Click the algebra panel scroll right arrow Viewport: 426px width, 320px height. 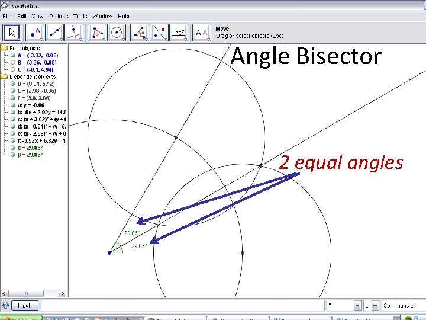tap(62, 293)
